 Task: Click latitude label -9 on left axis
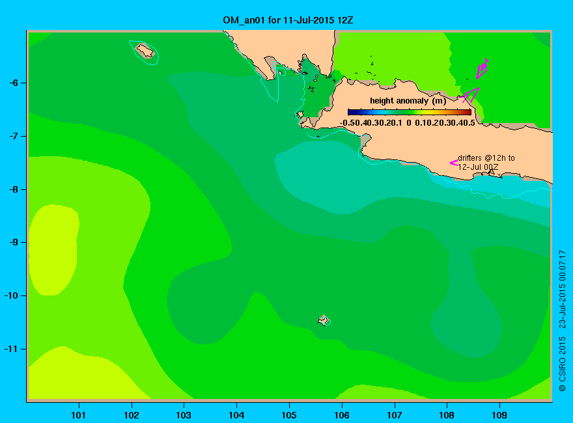tap(14, 242)
